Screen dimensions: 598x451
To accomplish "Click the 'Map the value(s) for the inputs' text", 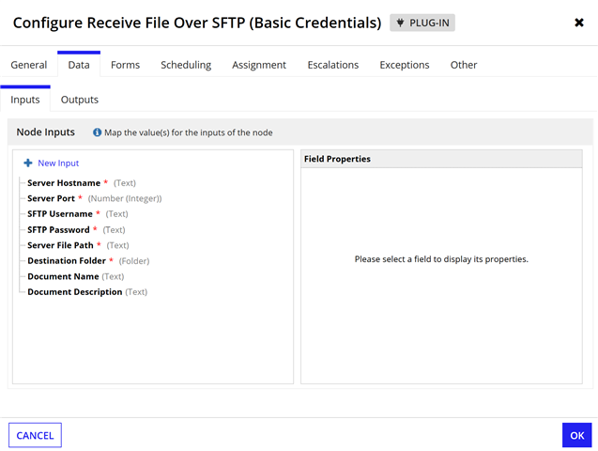I will click(x=189, y=132).
